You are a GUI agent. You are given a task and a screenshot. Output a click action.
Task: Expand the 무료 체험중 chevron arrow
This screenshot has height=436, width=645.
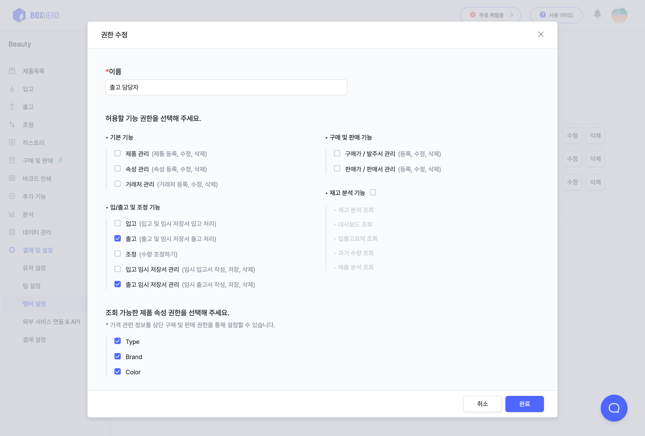point(512,15)
